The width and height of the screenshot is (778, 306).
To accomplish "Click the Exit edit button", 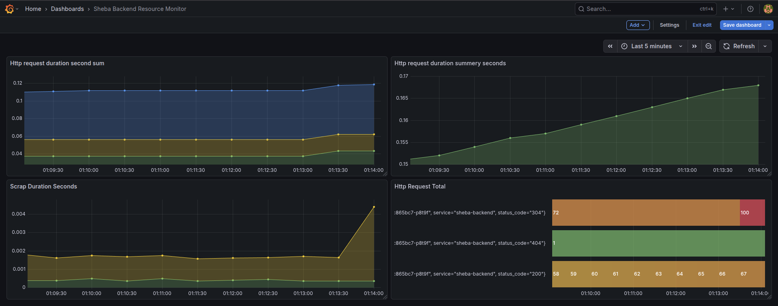I will tap(702, 25).
